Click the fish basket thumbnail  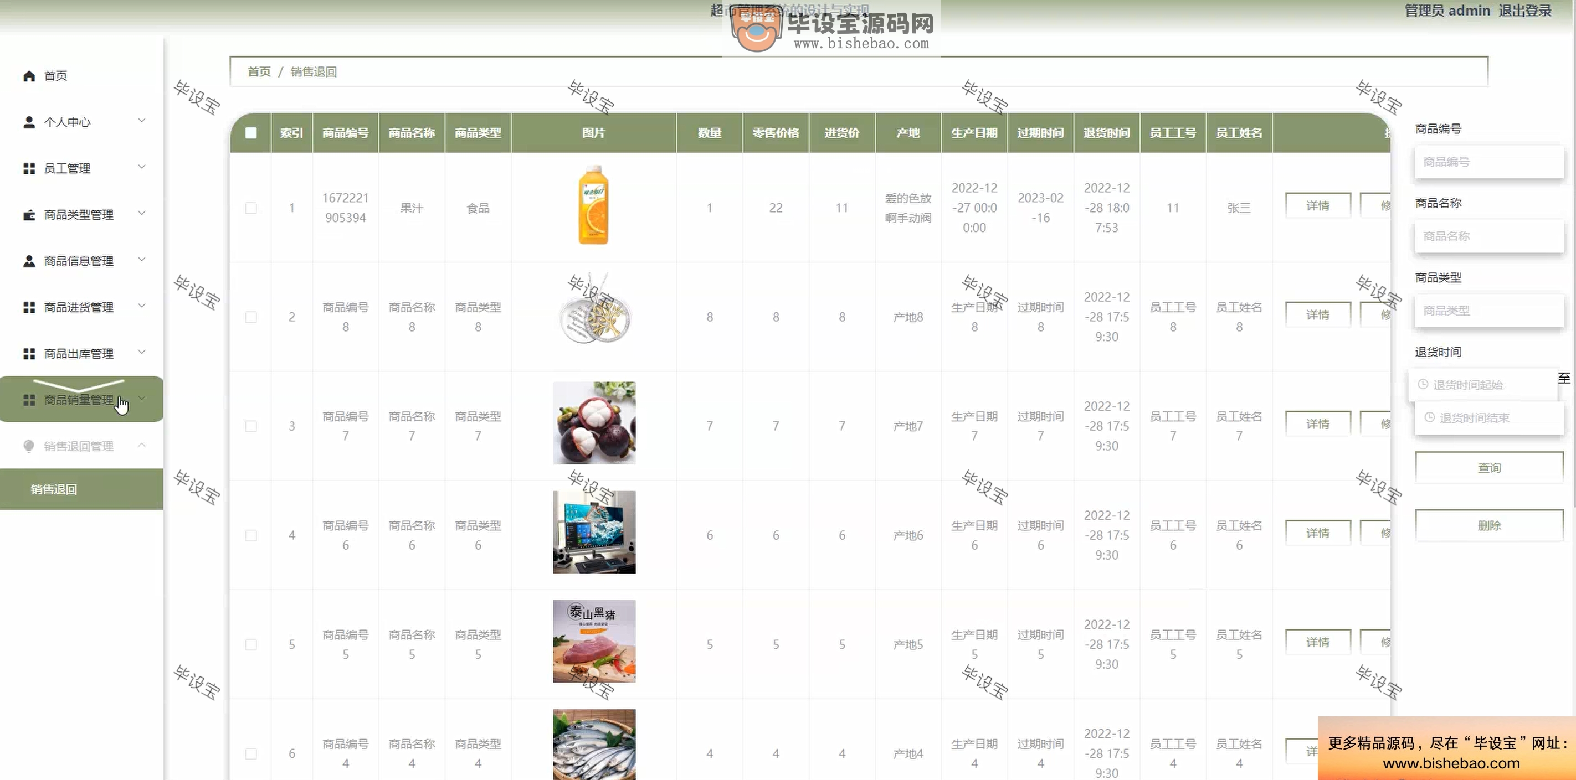tap(594, 745)
